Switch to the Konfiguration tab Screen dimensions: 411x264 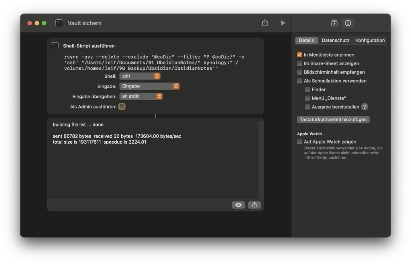[370, 41]
